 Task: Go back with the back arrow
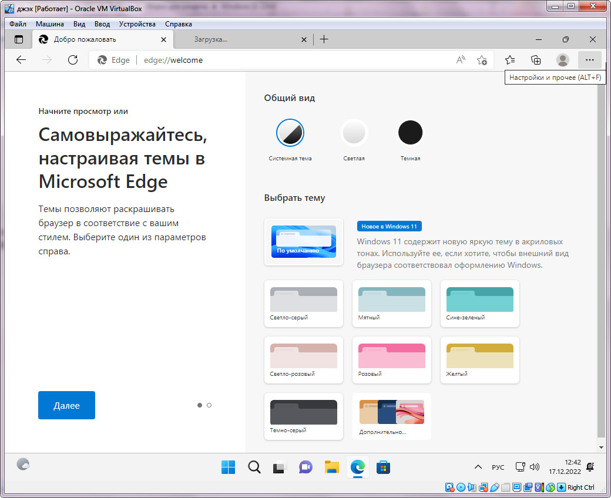tap(21, 60)
